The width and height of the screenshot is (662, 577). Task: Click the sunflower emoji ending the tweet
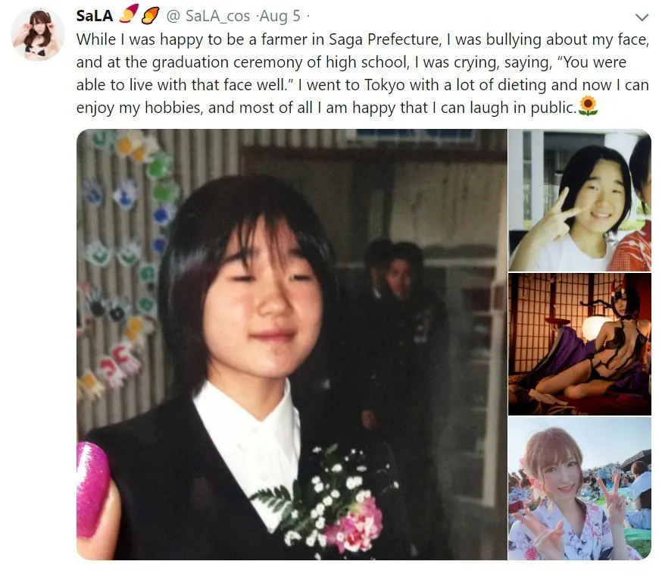(588, 106)
